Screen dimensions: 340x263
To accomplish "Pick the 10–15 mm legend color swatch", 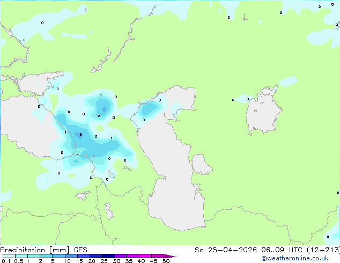I will pyautogui.click(x=71, y=256).
